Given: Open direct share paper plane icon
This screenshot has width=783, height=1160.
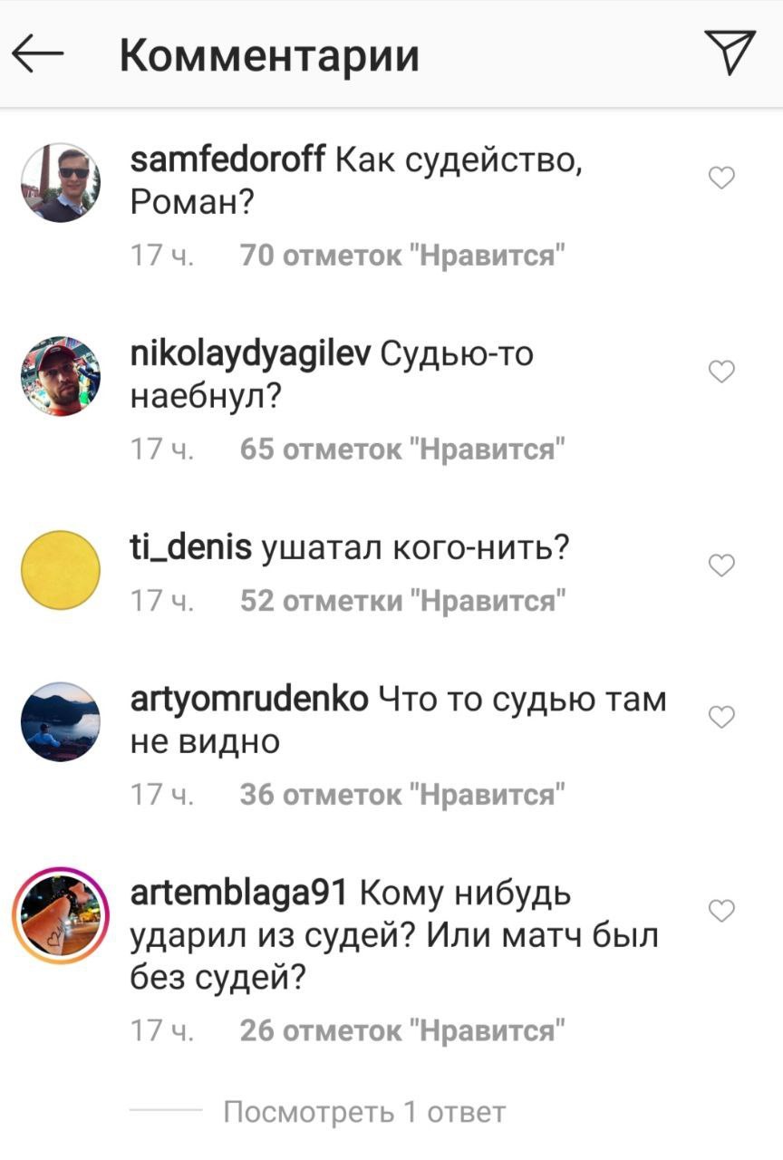Looking at the screenshot, I should pos(729,53).
